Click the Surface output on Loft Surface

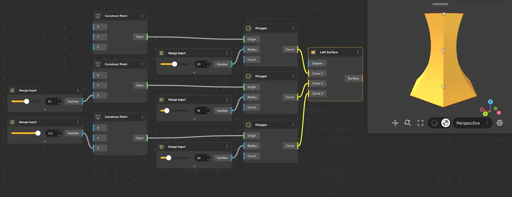pos(353,78)
